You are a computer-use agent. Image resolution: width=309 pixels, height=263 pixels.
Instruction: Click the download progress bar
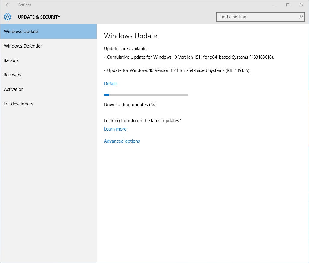tap(146, 94)
